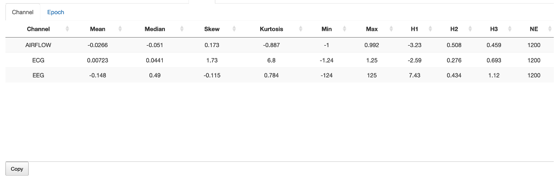Sort table by Mean column arrows
Screen dimensions: 556x182
point(120,29)
